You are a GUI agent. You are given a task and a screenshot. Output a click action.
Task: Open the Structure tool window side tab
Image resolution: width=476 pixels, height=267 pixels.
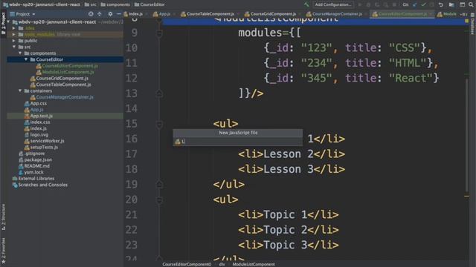3,217
